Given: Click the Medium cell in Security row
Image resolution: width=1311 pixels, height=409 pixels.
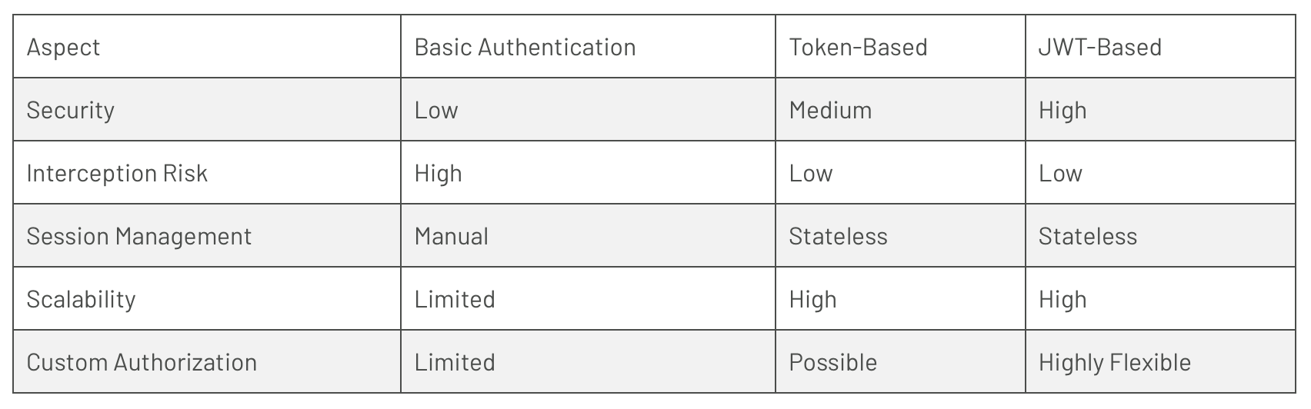Looking at the screenshot, I should [830, 111].
